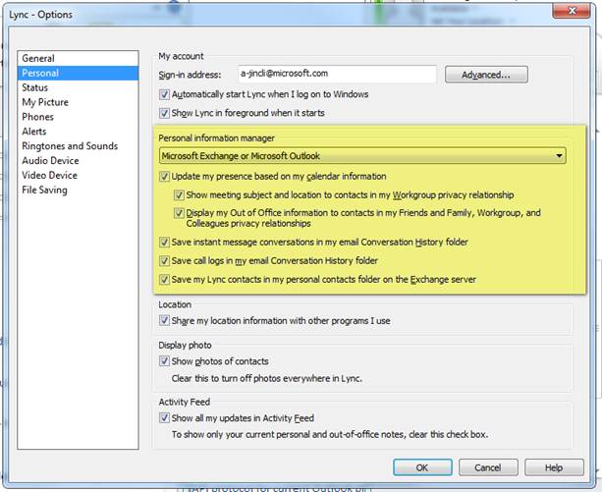Confirm settings with the OK button
Viewport: 602px width, 492px height.
pos(422,467)
